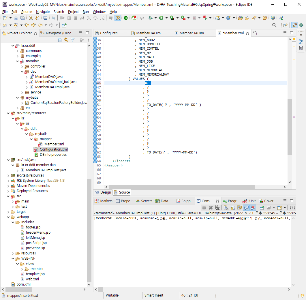Maximize the Console view pane
This screenshot has width=306, height=300.
pos(292,201)
